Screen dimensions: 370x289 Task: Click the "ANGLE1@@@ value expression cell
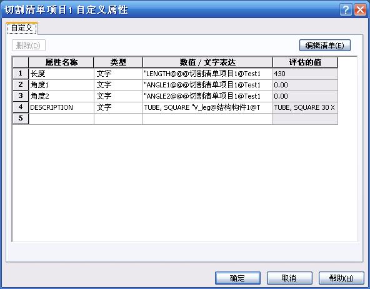coord(207,85)
